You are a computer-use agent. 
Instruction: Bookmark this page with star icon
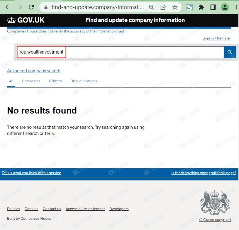click(175, 7)
